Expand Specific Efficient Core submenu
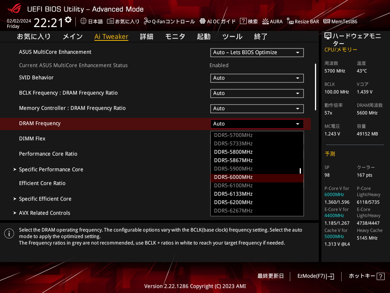Image resolution: width=390 pixels, height=293 pixels. (x=45, y=199)
